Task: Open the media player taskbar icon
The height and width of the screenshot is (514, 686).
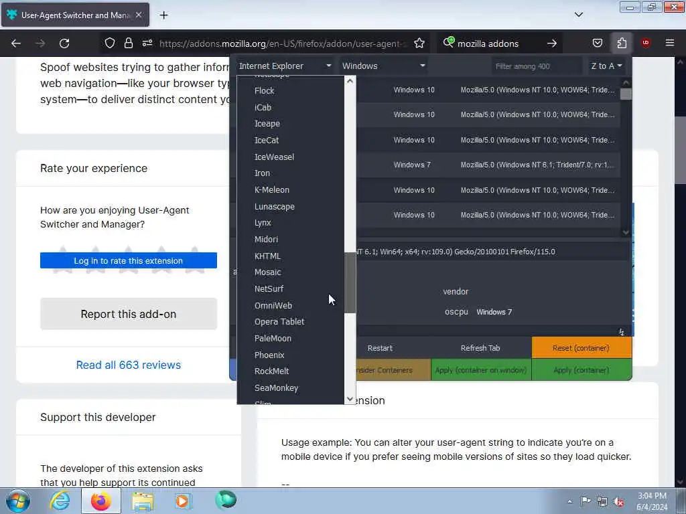Action: point(184,501)
